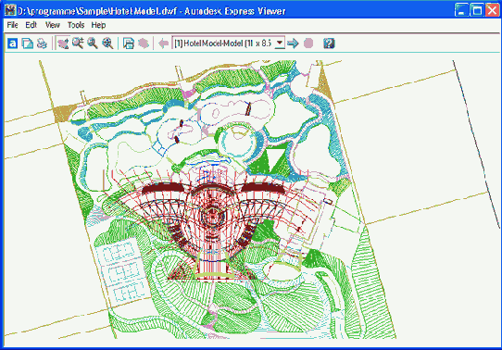Go to previous sheet with left arrow
This screenshot has width=502, height=350.
coord(164,44)
